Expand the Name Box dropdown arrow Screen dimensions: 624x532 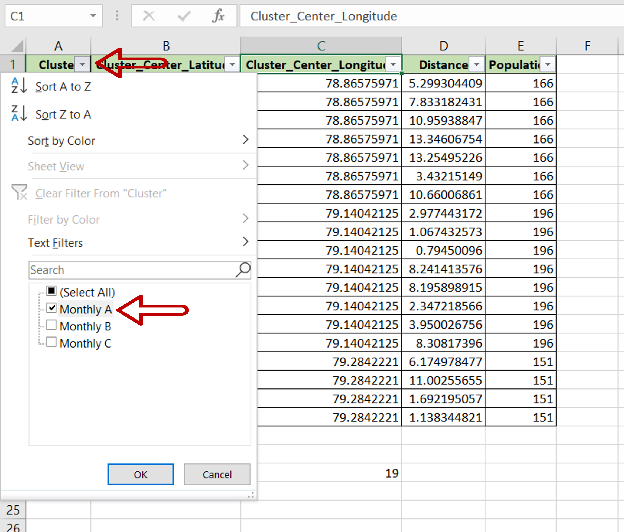93,16
